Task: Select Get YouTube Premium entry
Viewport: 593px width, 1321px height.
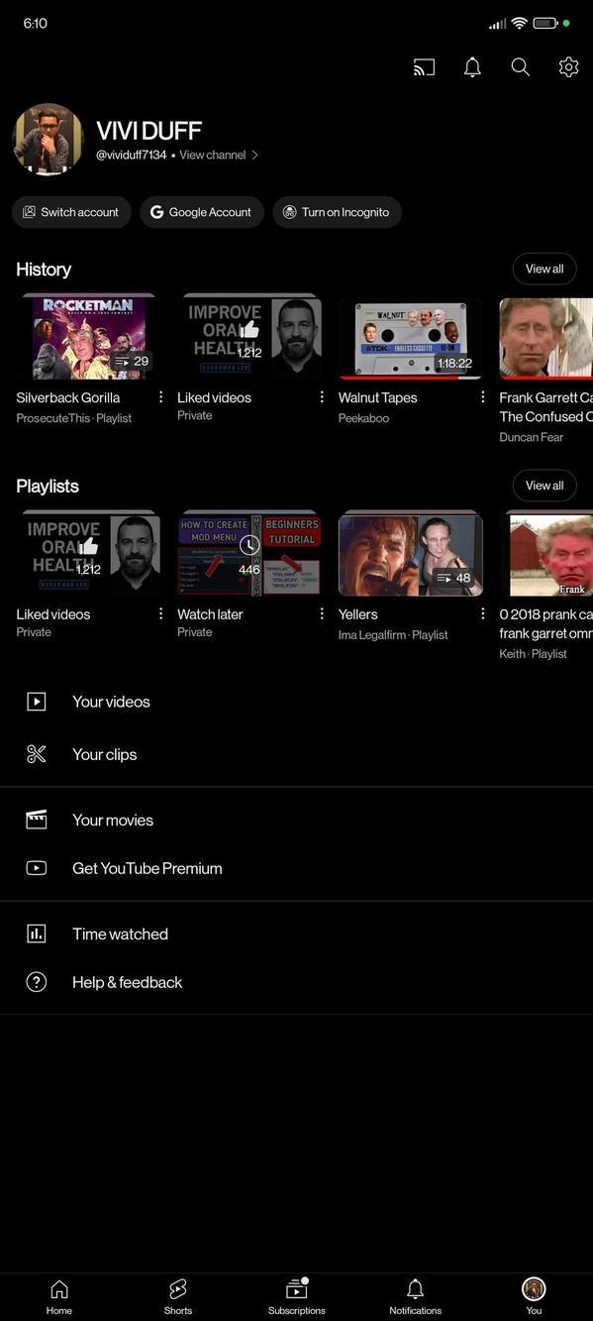Action: click(296, 868)
